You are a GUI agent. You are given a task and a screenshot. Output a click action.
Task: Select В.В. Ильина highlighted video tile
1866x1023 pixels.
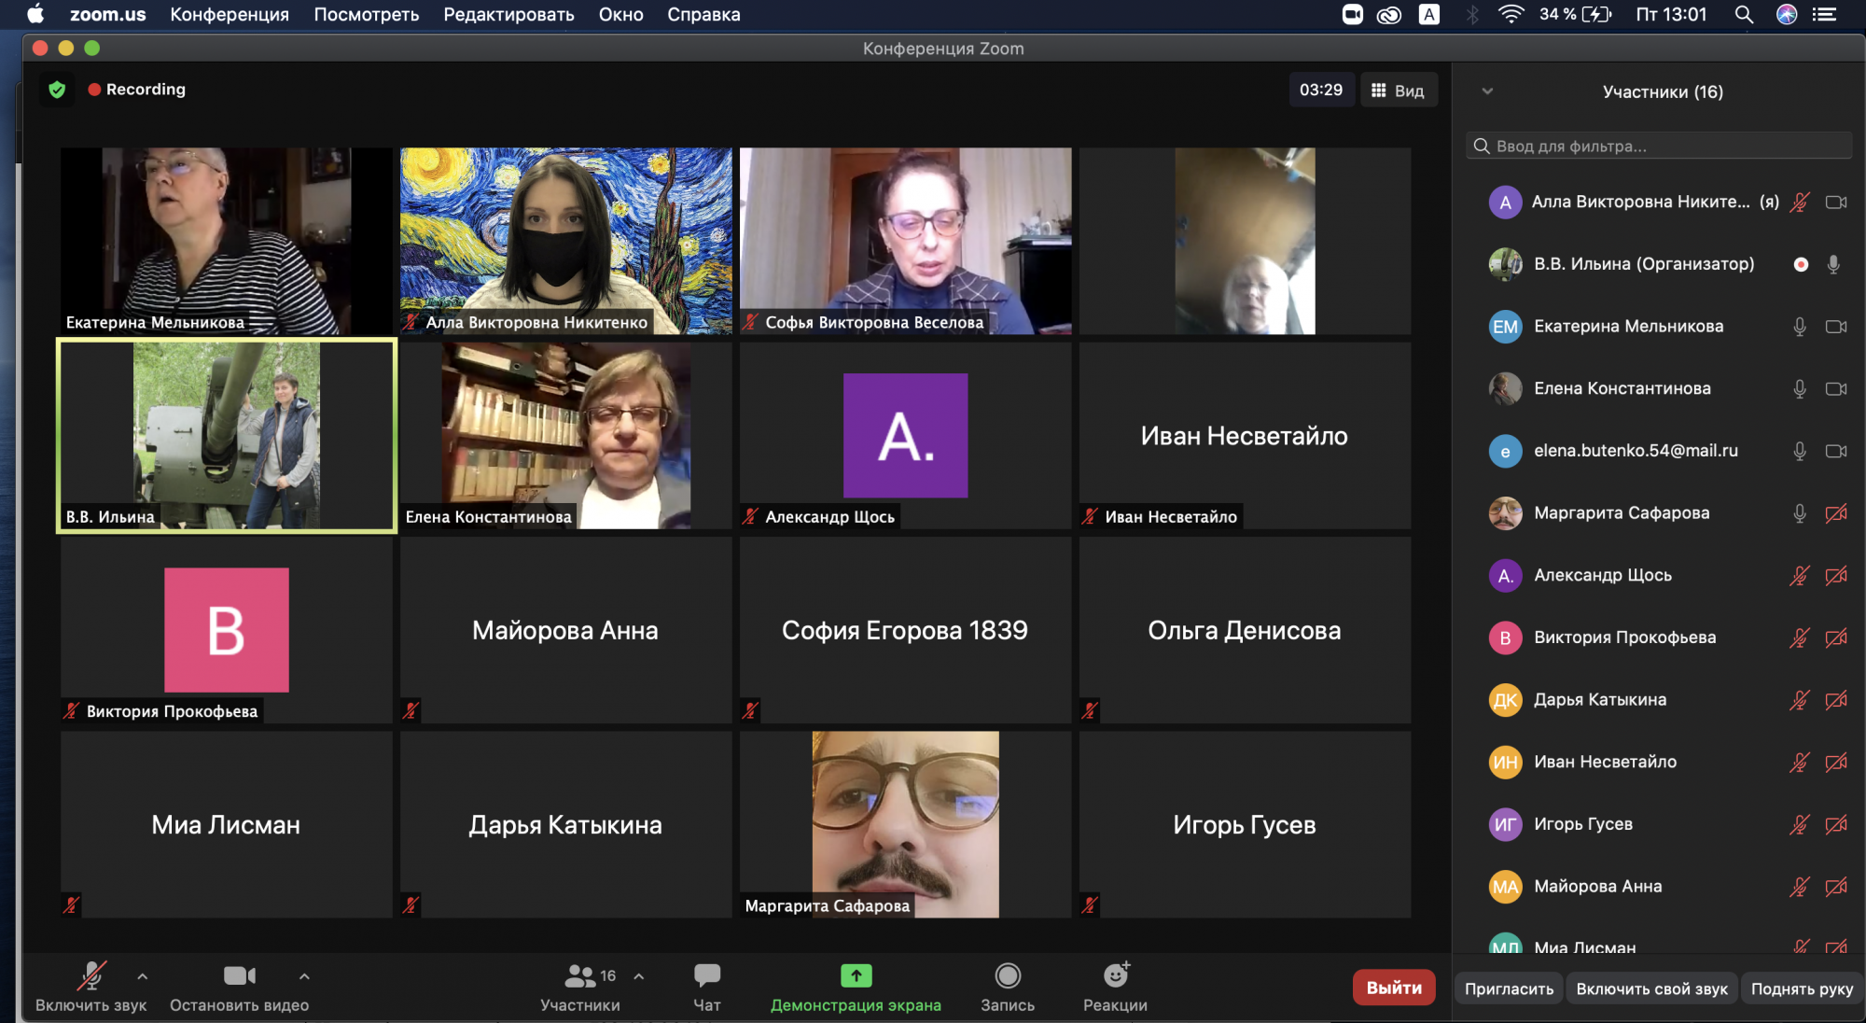click(227, 436)
